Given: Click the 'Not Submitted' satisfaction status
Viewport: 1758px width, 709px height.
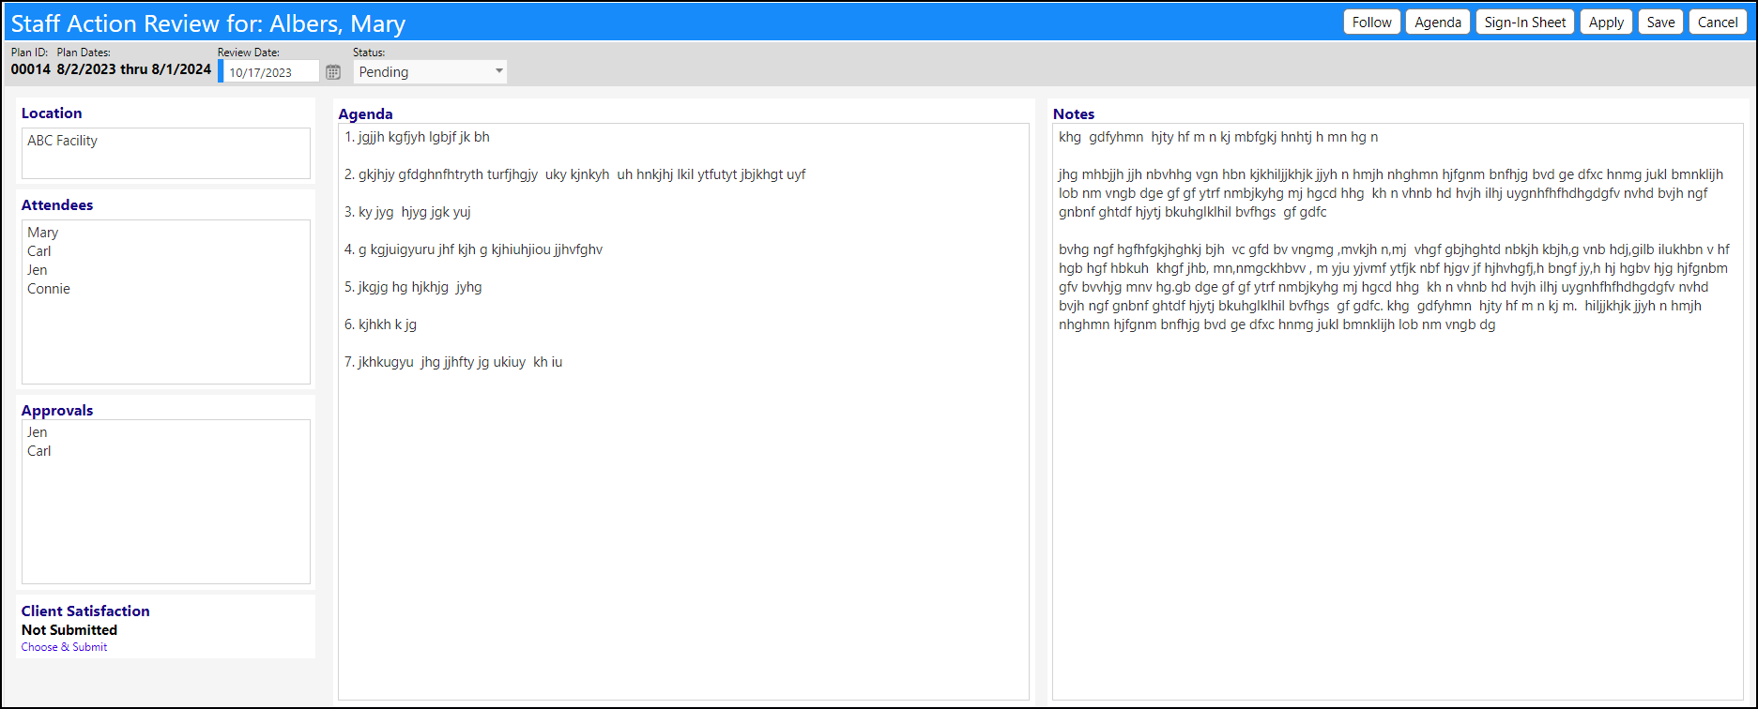Looking at the screenshot, I should (x=69, y=630).
